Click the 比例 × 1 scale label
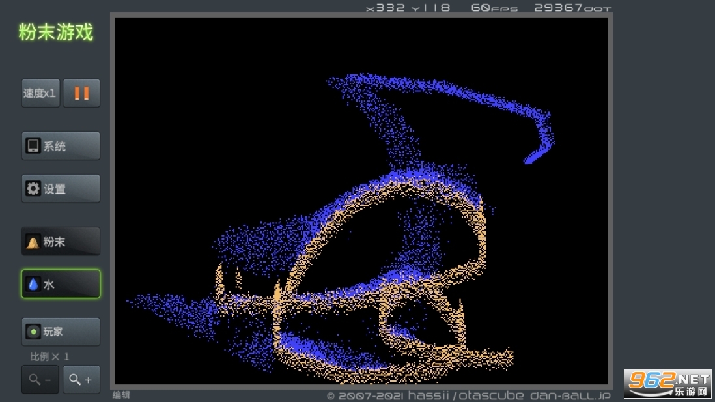715x402 pixels. click(x=49, y=356)
